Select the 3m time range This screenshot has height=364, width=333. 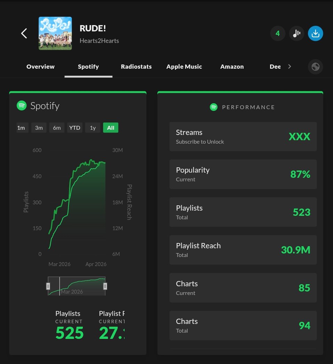[x=39, y=128]
